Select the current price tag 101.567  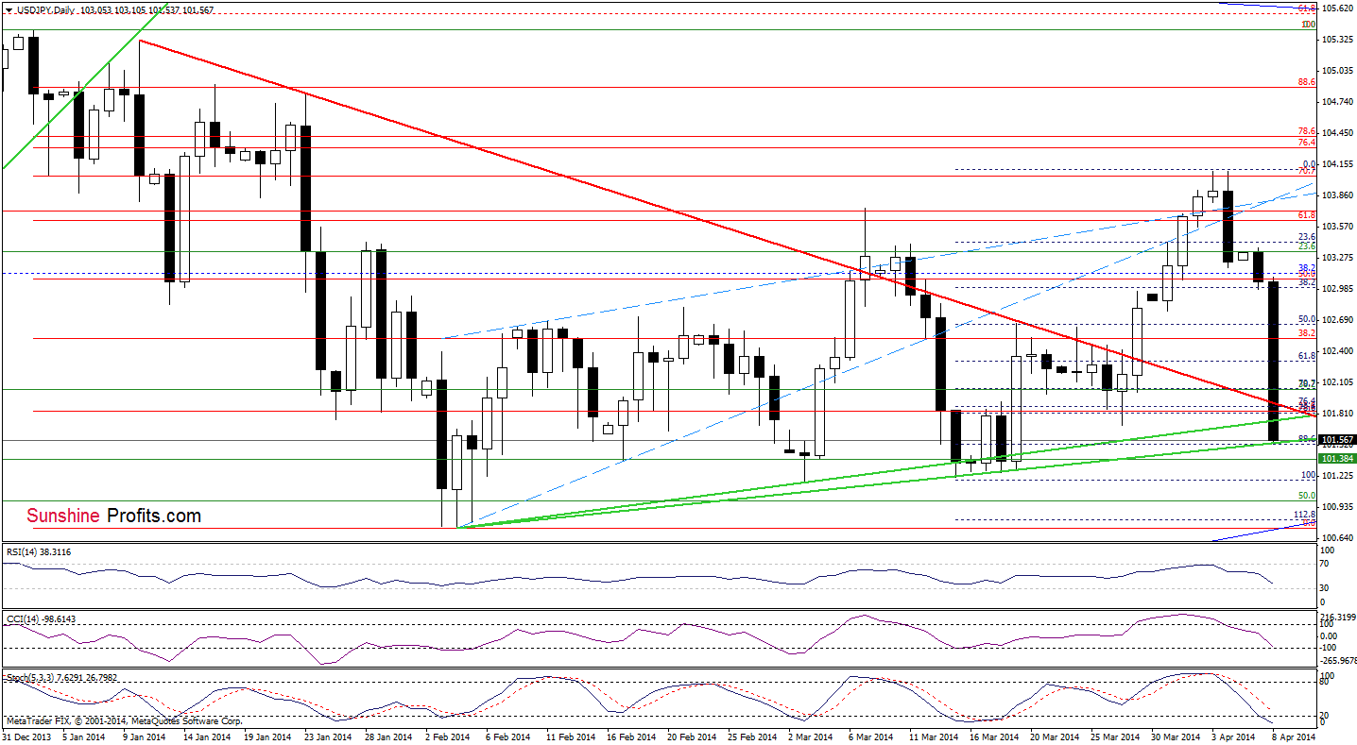1337,441
